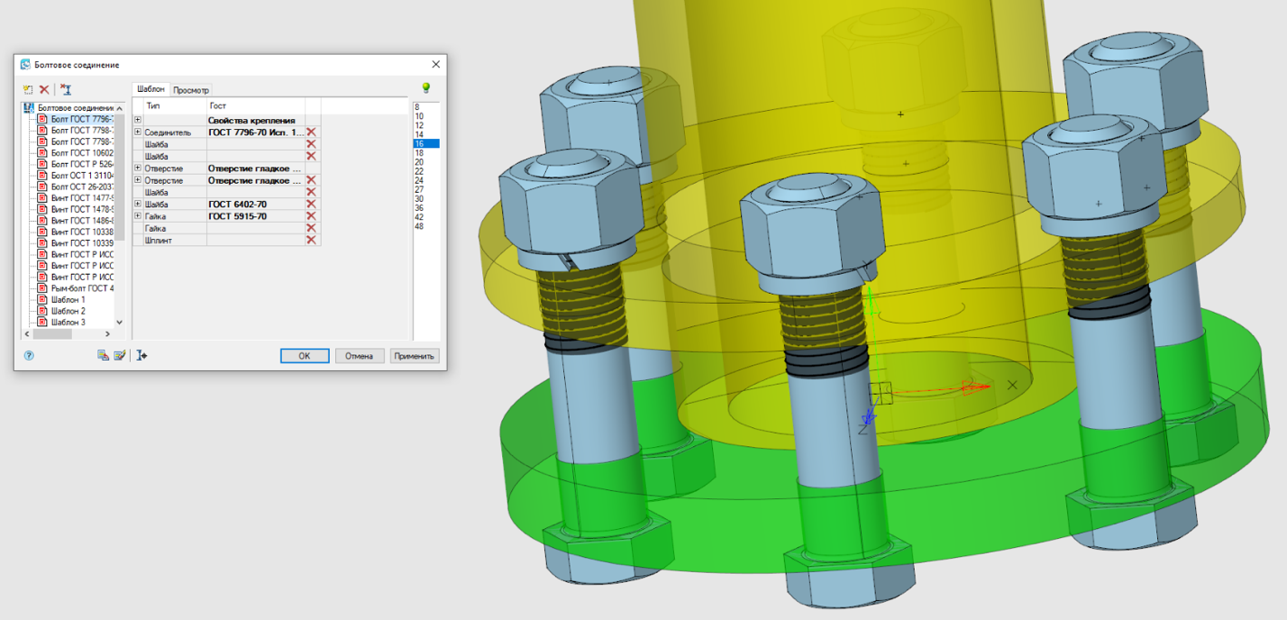Click the red delete icon in dialog toolbar
Viewport: 1287px width, 620px height.
[44, 89]
